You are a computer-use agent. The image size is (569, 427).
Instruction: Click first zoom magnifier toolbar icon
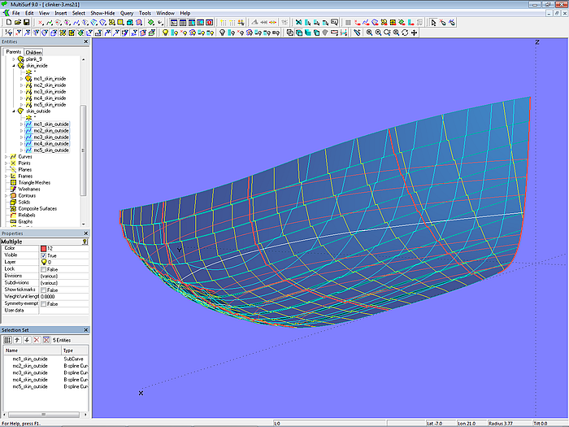tap(369, 33)
